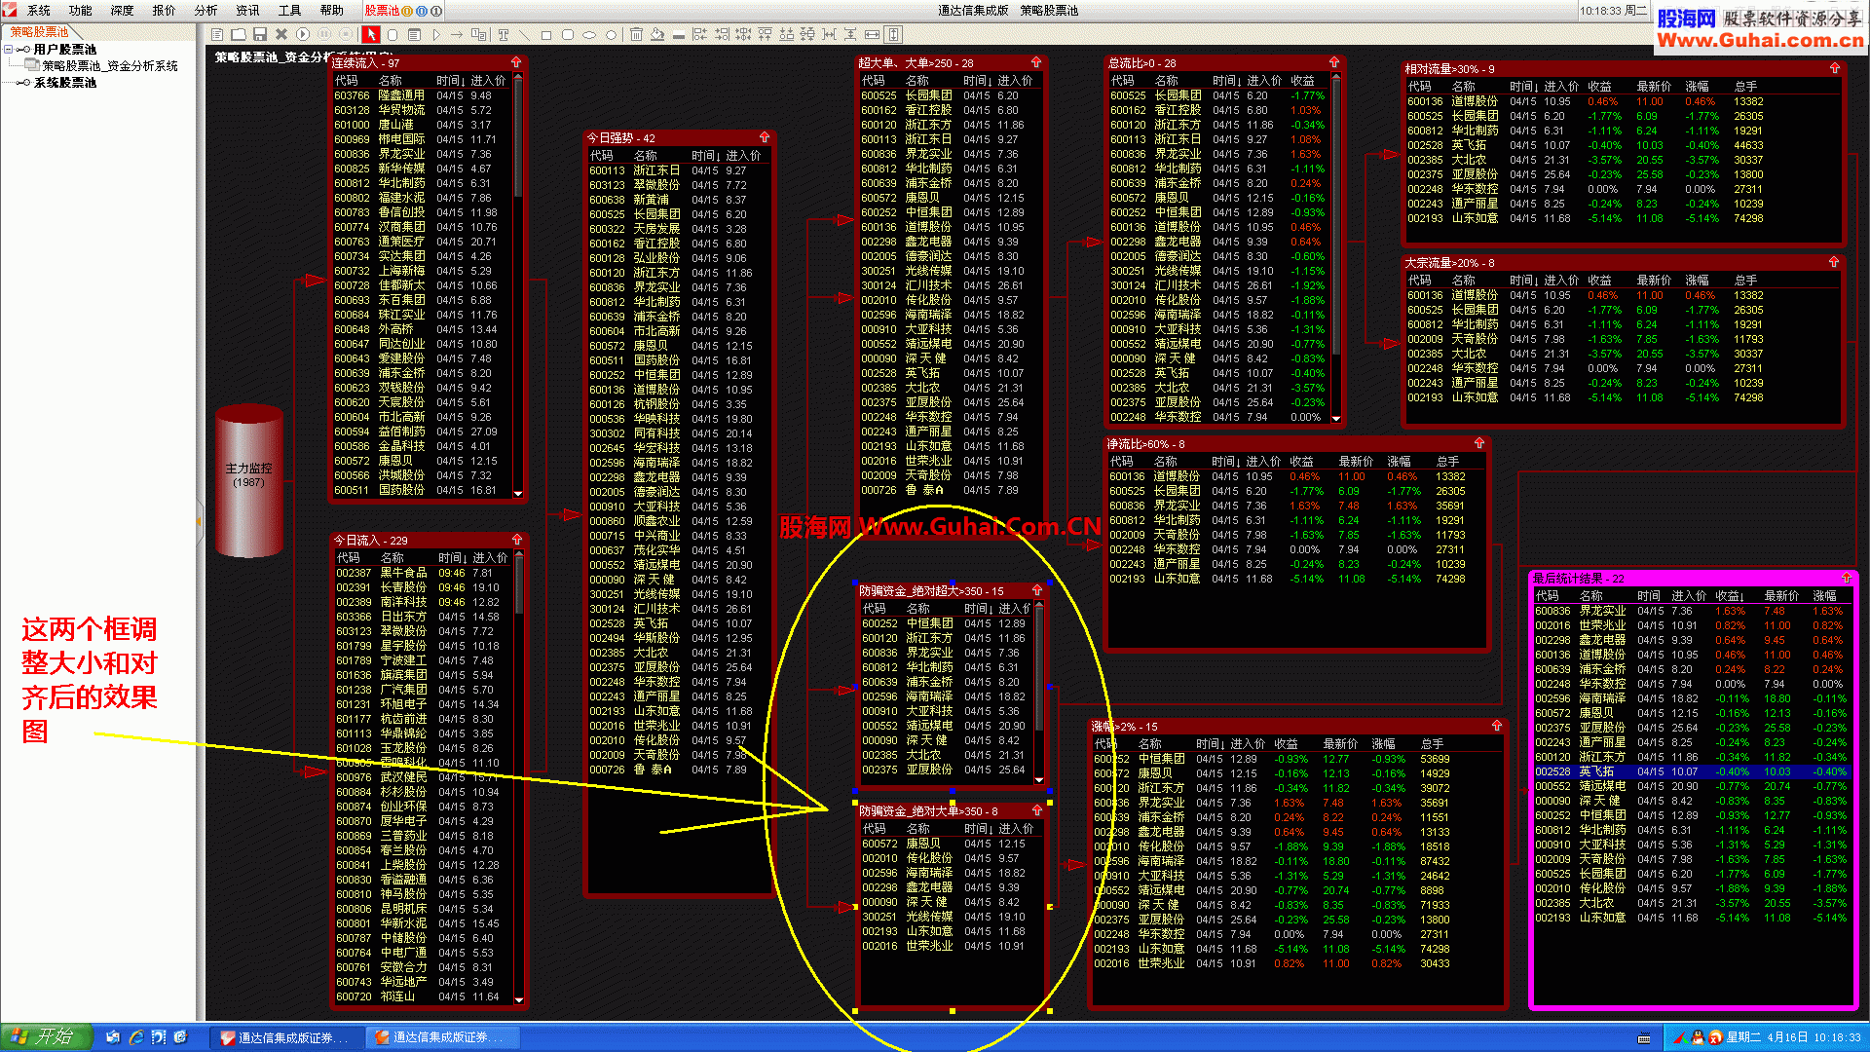Screen dimensions: 1870x1052
Task: Select 策略股票池_资金分析系统 in the tree
Action: click(x=110, y=66)
